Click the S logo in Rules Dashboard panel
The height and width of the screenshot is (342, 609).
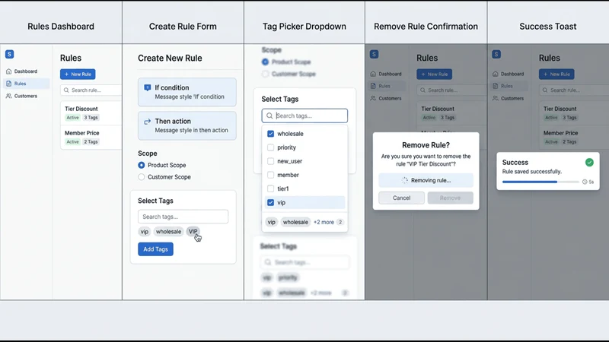tap(9, 54)
